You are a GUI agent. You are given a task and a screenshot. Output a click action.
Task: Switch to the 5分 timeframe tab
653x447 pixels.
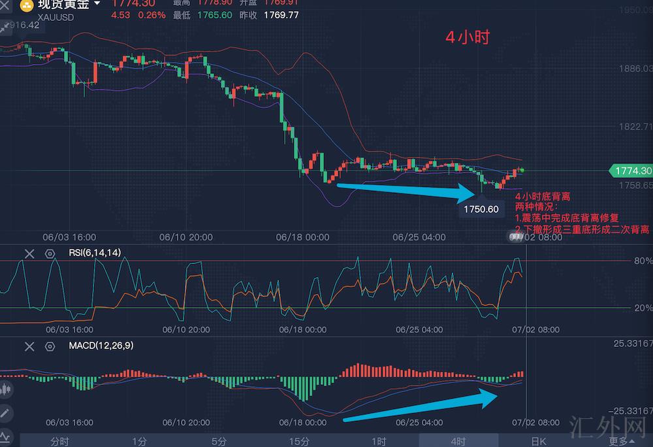tap(219, 441)
